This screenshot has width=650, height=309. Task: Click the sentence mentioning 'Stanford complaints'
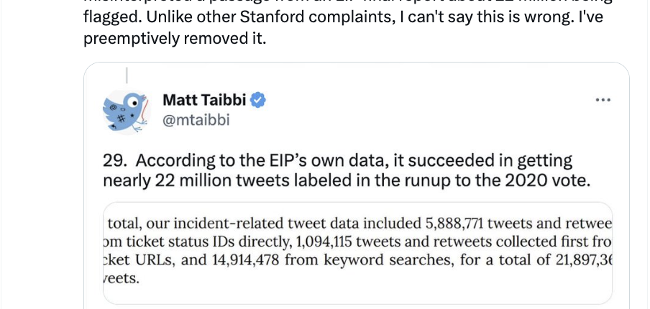[343, 17]
